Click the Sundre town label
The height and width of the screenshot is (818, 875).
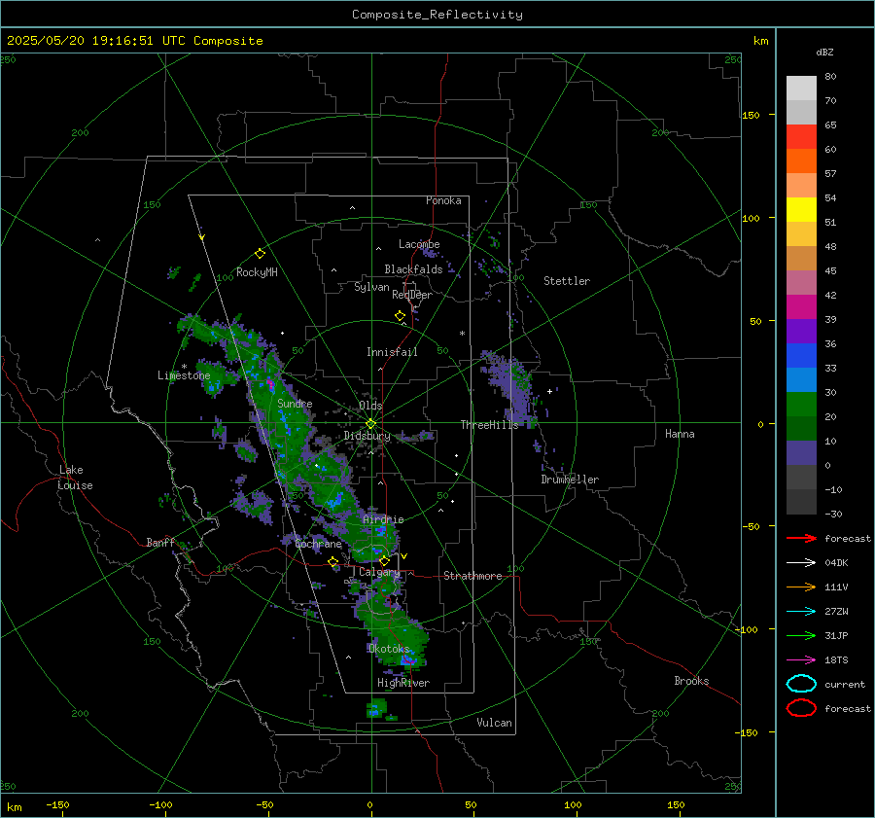[x=295, y=403]
